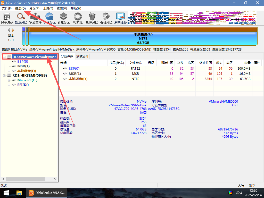The height and width of the screenshot is (198, 264).
Task: Select the MSR(1) row in partition table
Action: [75, 74]
